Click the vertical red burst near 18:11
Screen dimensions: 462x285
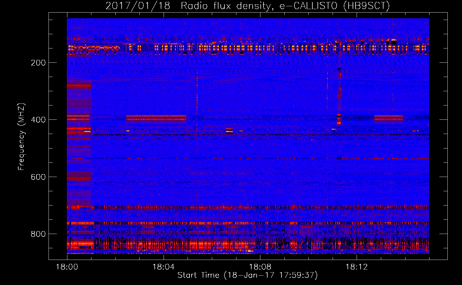339,97
